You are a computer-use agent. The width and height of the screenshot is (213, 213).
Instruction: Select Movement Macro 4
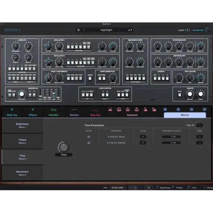coord(22,173)
